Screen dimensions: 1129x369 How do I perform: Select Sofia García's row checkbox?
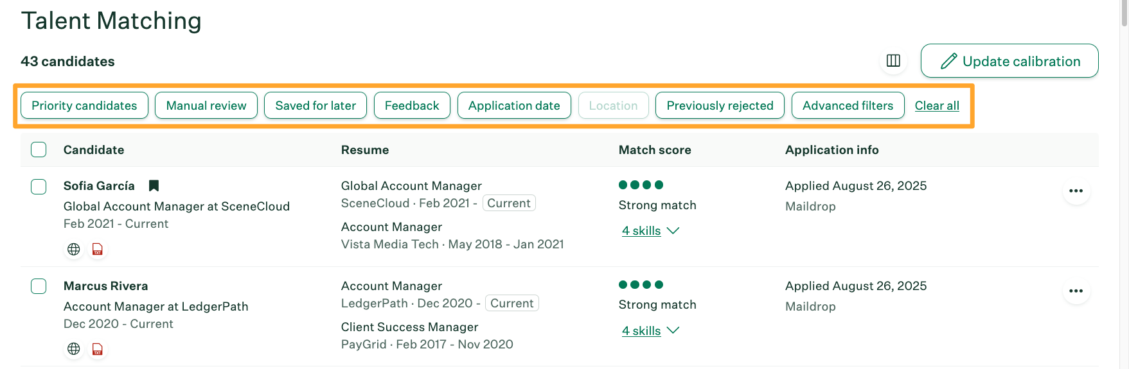[39, 186]
